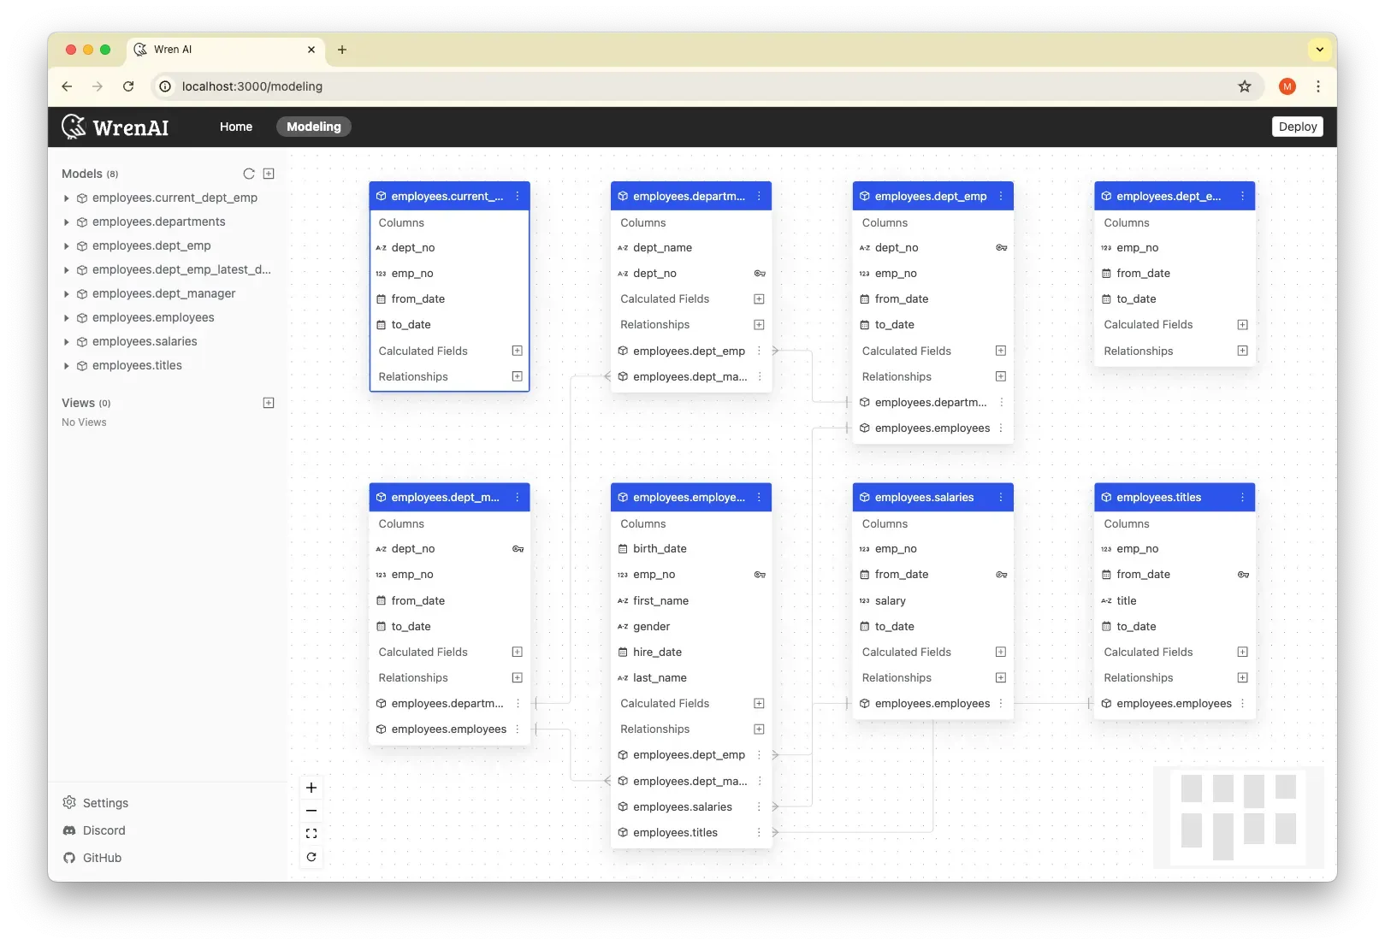Add a new view with plus icon
The height and width of the screenshot is (945, 1385).
[269, 403]
